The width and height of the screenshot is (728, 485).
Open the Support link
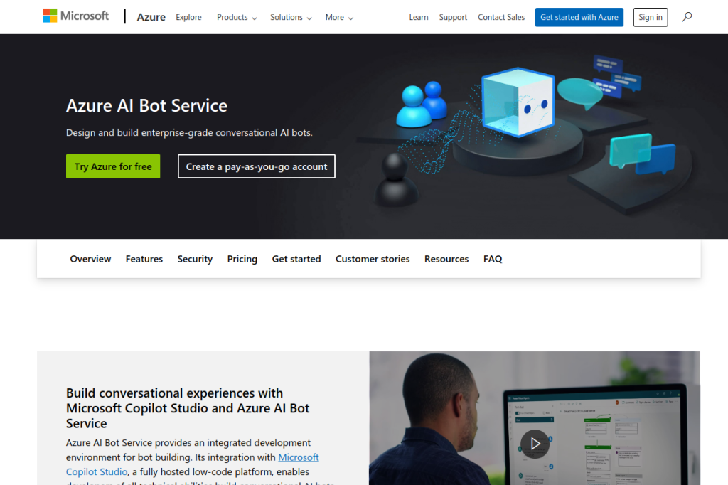[x=453, y=17]
